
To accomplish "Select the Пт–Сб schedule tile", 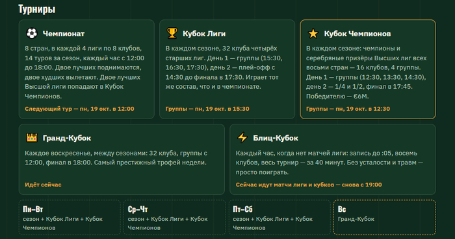I will point(279,218).
